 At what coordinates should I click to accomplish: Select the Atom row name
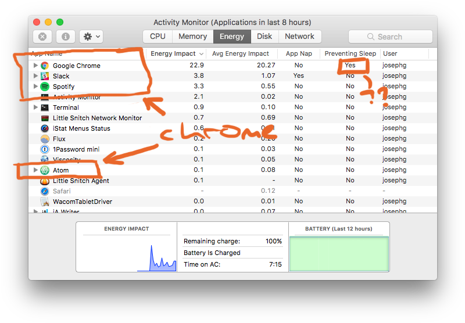coord(61,170)
